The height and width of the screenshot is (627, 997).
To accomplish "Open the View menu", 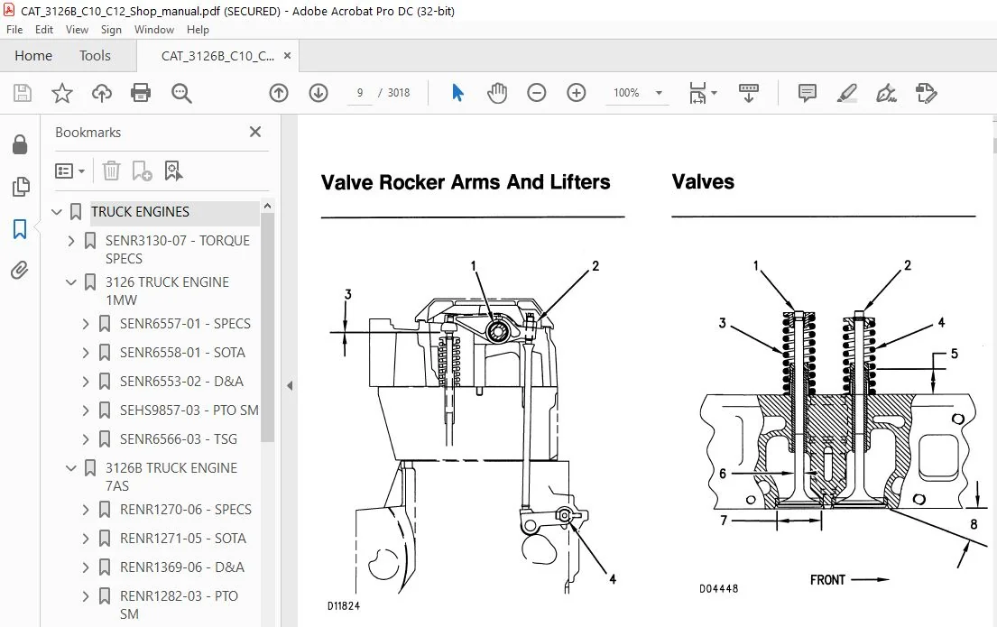I will 77,30.
